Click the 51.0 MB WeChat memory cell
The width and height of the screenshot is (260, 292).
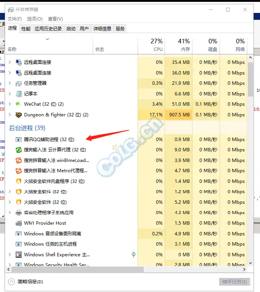coord(178,104)
